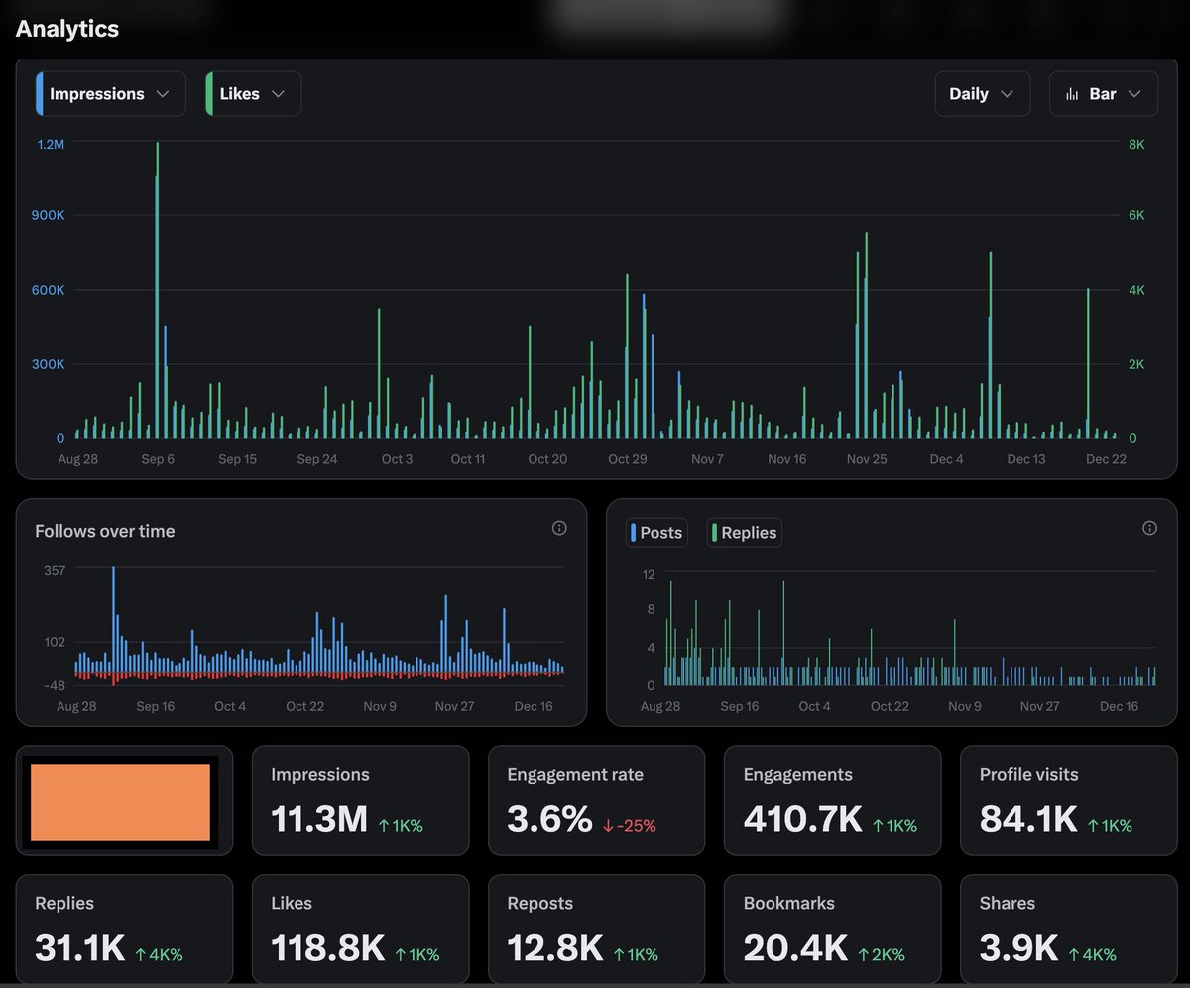Click the 84.1K profile visits value

click(x=1028, y=819)
